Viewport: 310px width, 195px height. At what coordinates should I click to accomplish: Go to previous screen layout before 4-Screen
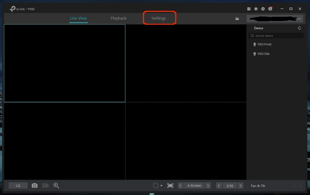coord(180,186)
